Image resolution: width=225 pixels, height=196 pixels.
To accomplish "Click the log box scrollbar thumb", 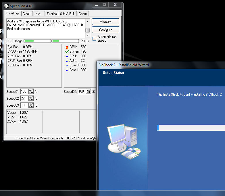I will [x=88, y=30].
